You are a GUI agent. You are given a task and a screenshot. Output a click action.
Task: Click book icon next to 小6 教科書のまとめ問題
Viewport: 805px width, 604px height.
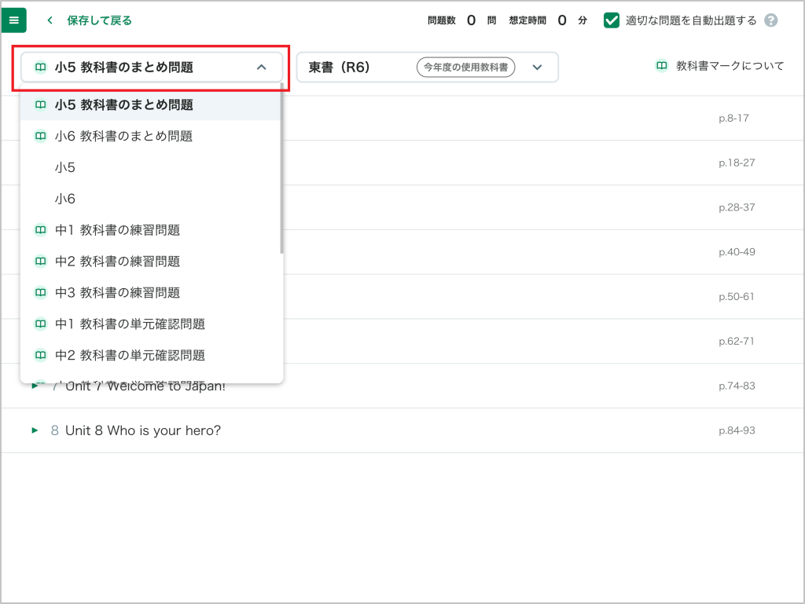[40, 136]
